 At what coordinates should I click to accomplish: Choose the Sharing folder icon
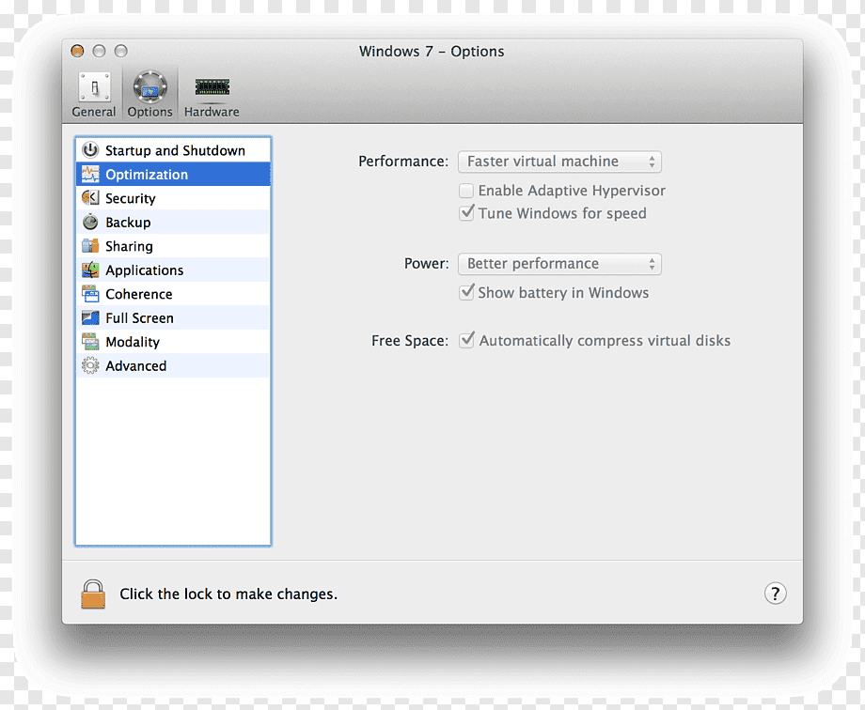click(x=90, y=246)
